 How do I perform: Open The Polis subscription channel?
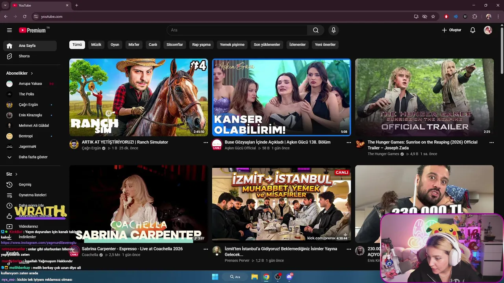tap(30, 94)
